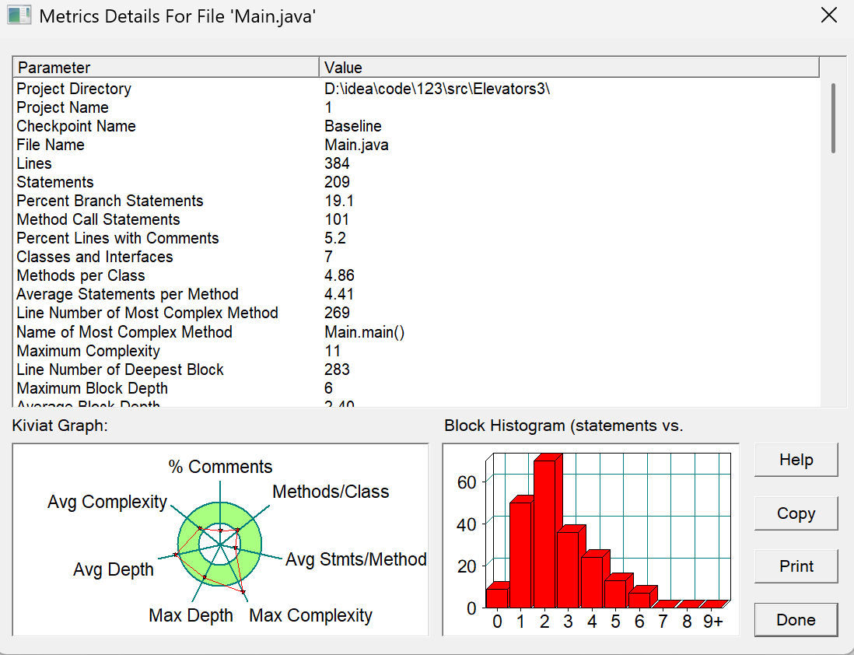Select the Maximum Block Depth row
854x655 pixels.
point(416,388)
